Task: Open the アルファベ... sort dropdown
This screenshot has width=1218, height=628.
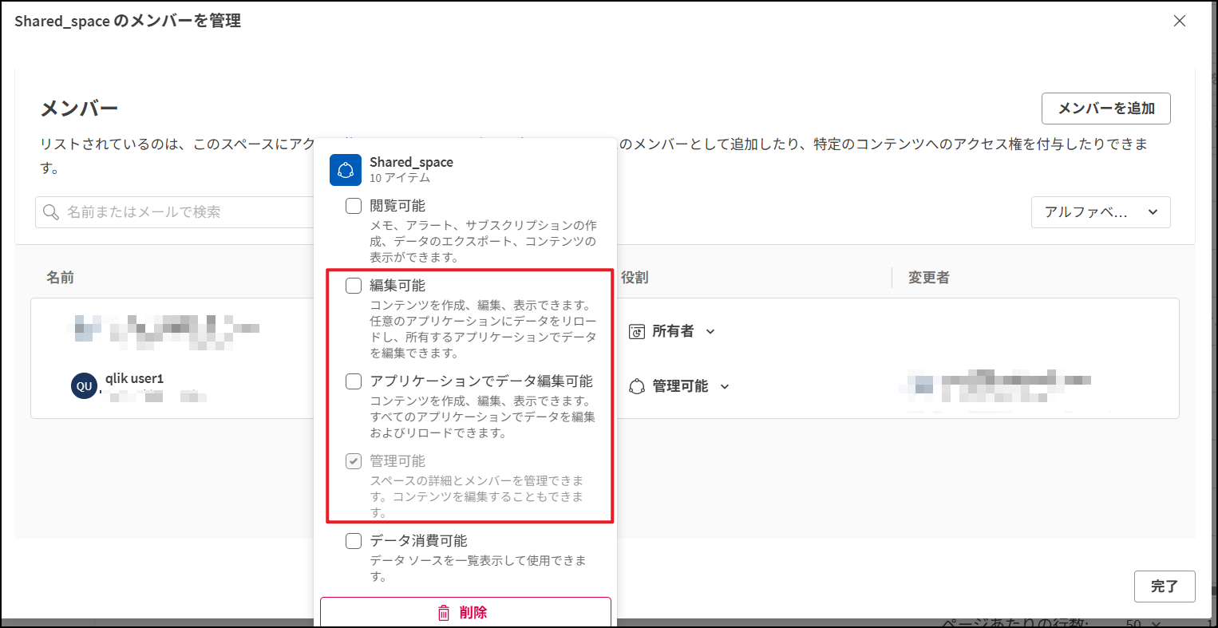Action: (x=1101, y=212)
